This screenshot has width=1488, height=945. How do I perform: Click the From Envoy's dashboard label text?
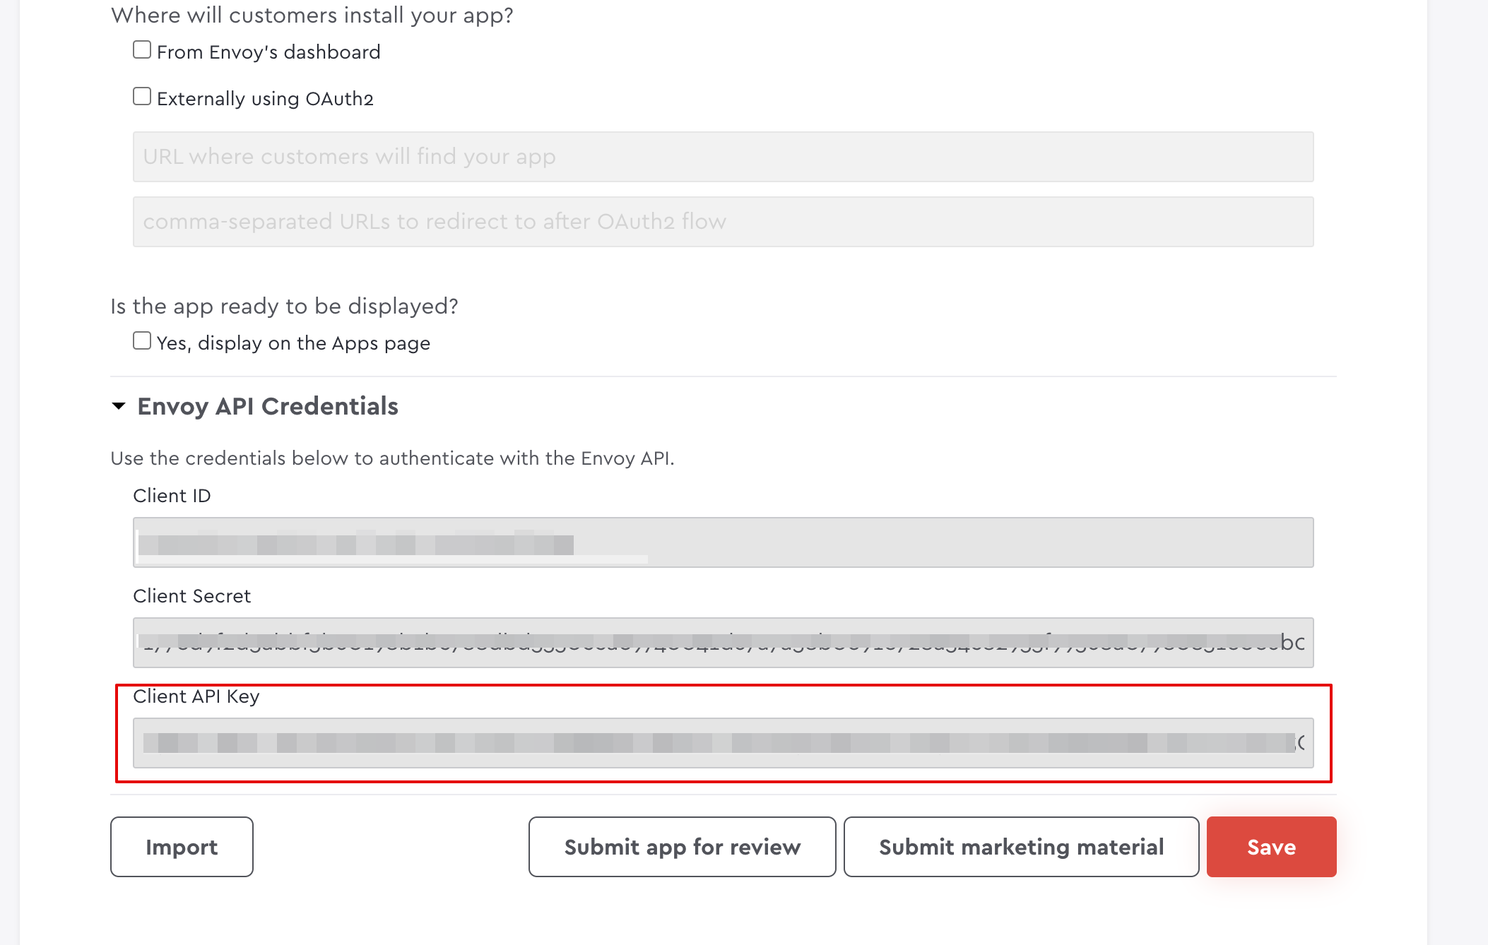pos(268,52)
